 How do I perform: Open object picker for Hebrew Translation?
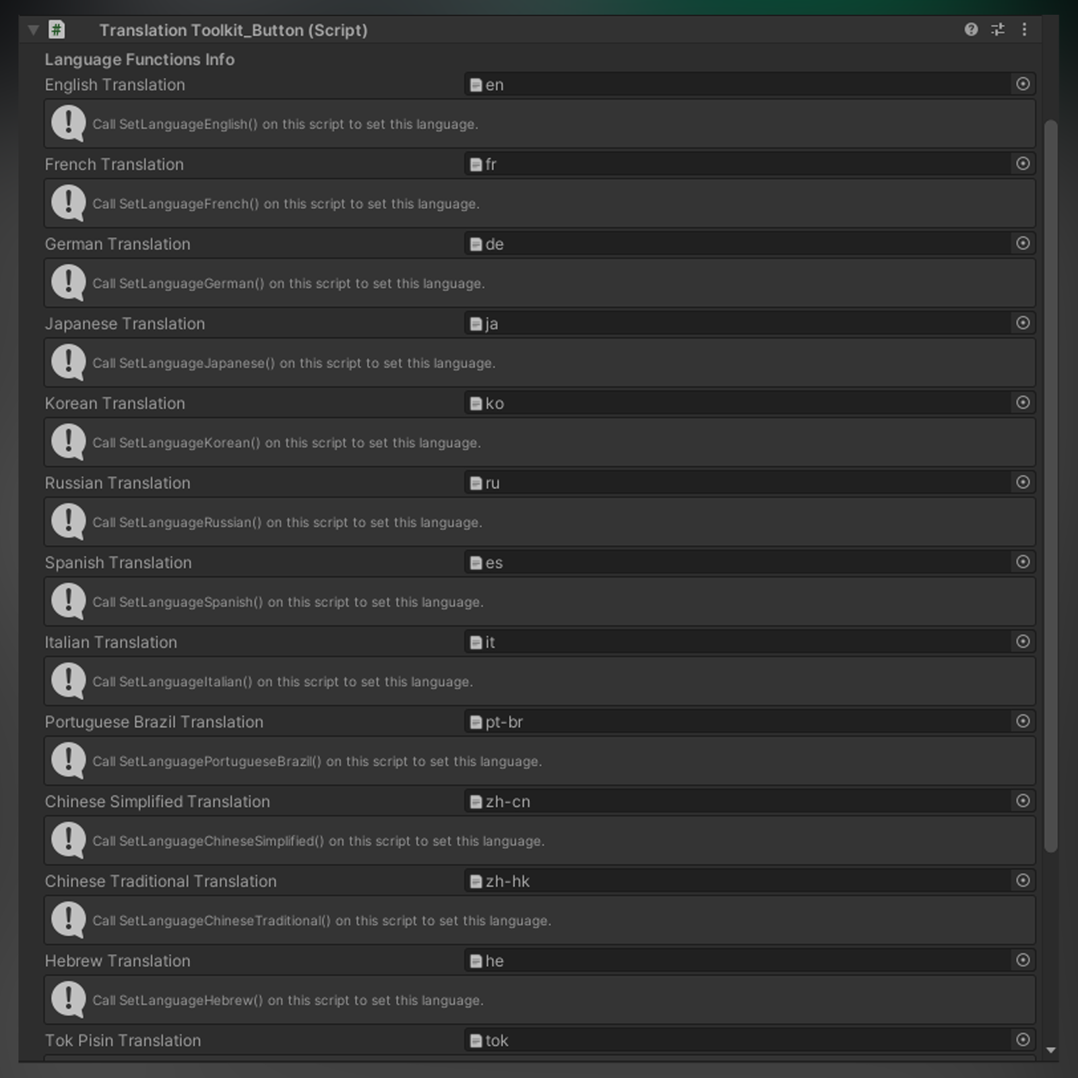[1022, 961]
